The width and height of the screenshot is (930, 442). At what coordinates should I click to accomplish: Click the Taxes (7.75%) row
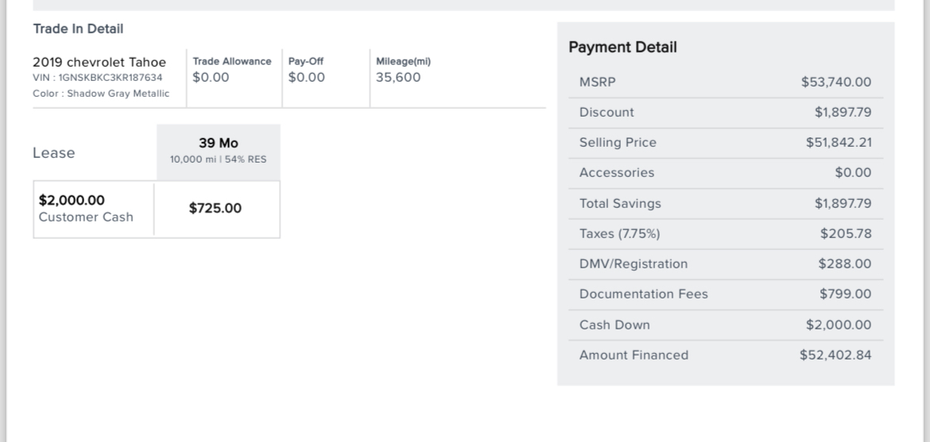pyautogui.click(x=725, y=233)
